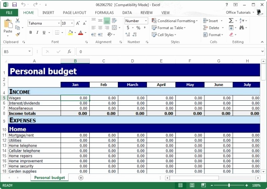Open the Name Box dropdown arrow
The height and width of the screenshot is (189, 267).
(x=29, y=52)
